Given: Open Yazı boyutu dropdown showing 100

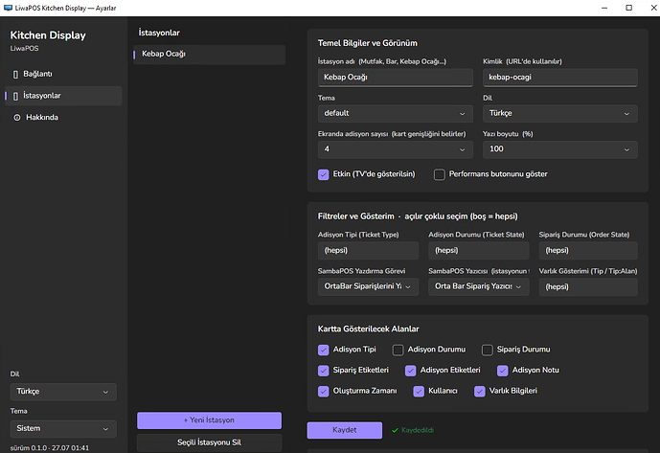Looking at the screenshot, I should 559,149.
